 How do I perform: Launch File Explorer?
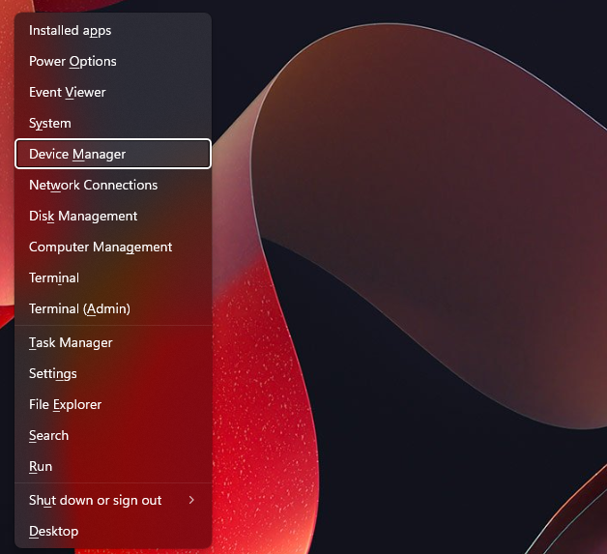pos(113,405)
